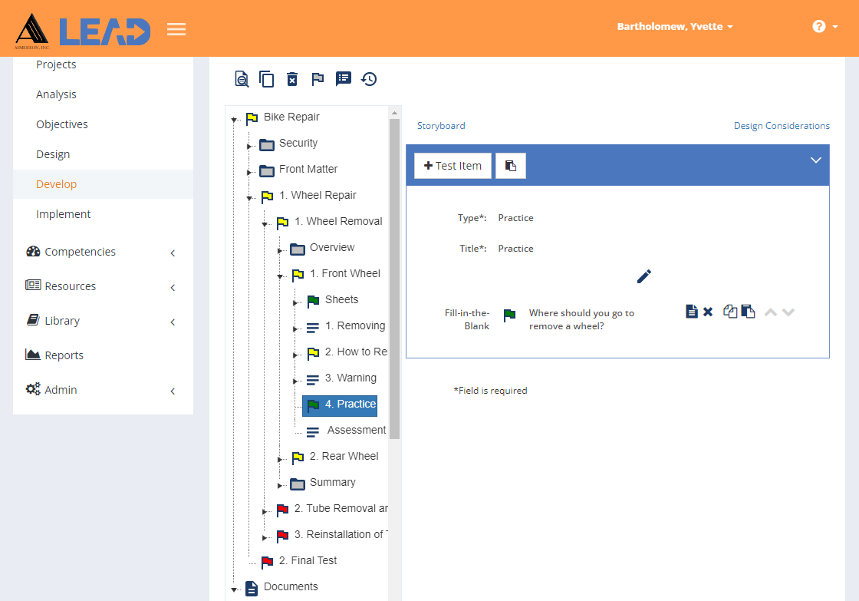Select the 2. Rear Wheel tree item
The height and width of the screenshot is (601, 859).
point(344,456)
